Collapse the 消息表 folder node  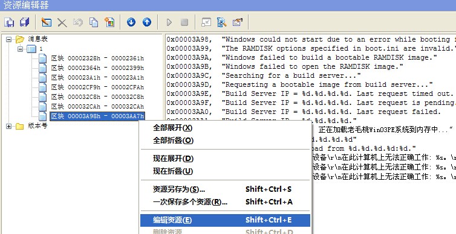[8, 39]
